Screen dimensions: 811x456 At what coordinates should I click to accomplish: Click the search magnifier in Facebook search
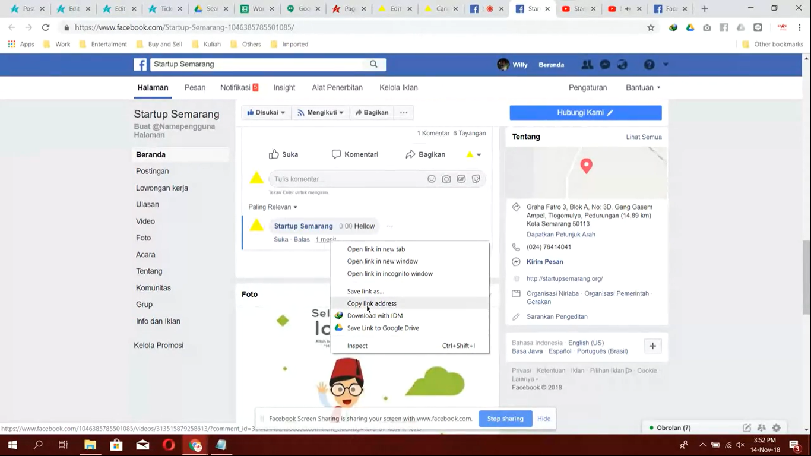(x=373, y=64)
